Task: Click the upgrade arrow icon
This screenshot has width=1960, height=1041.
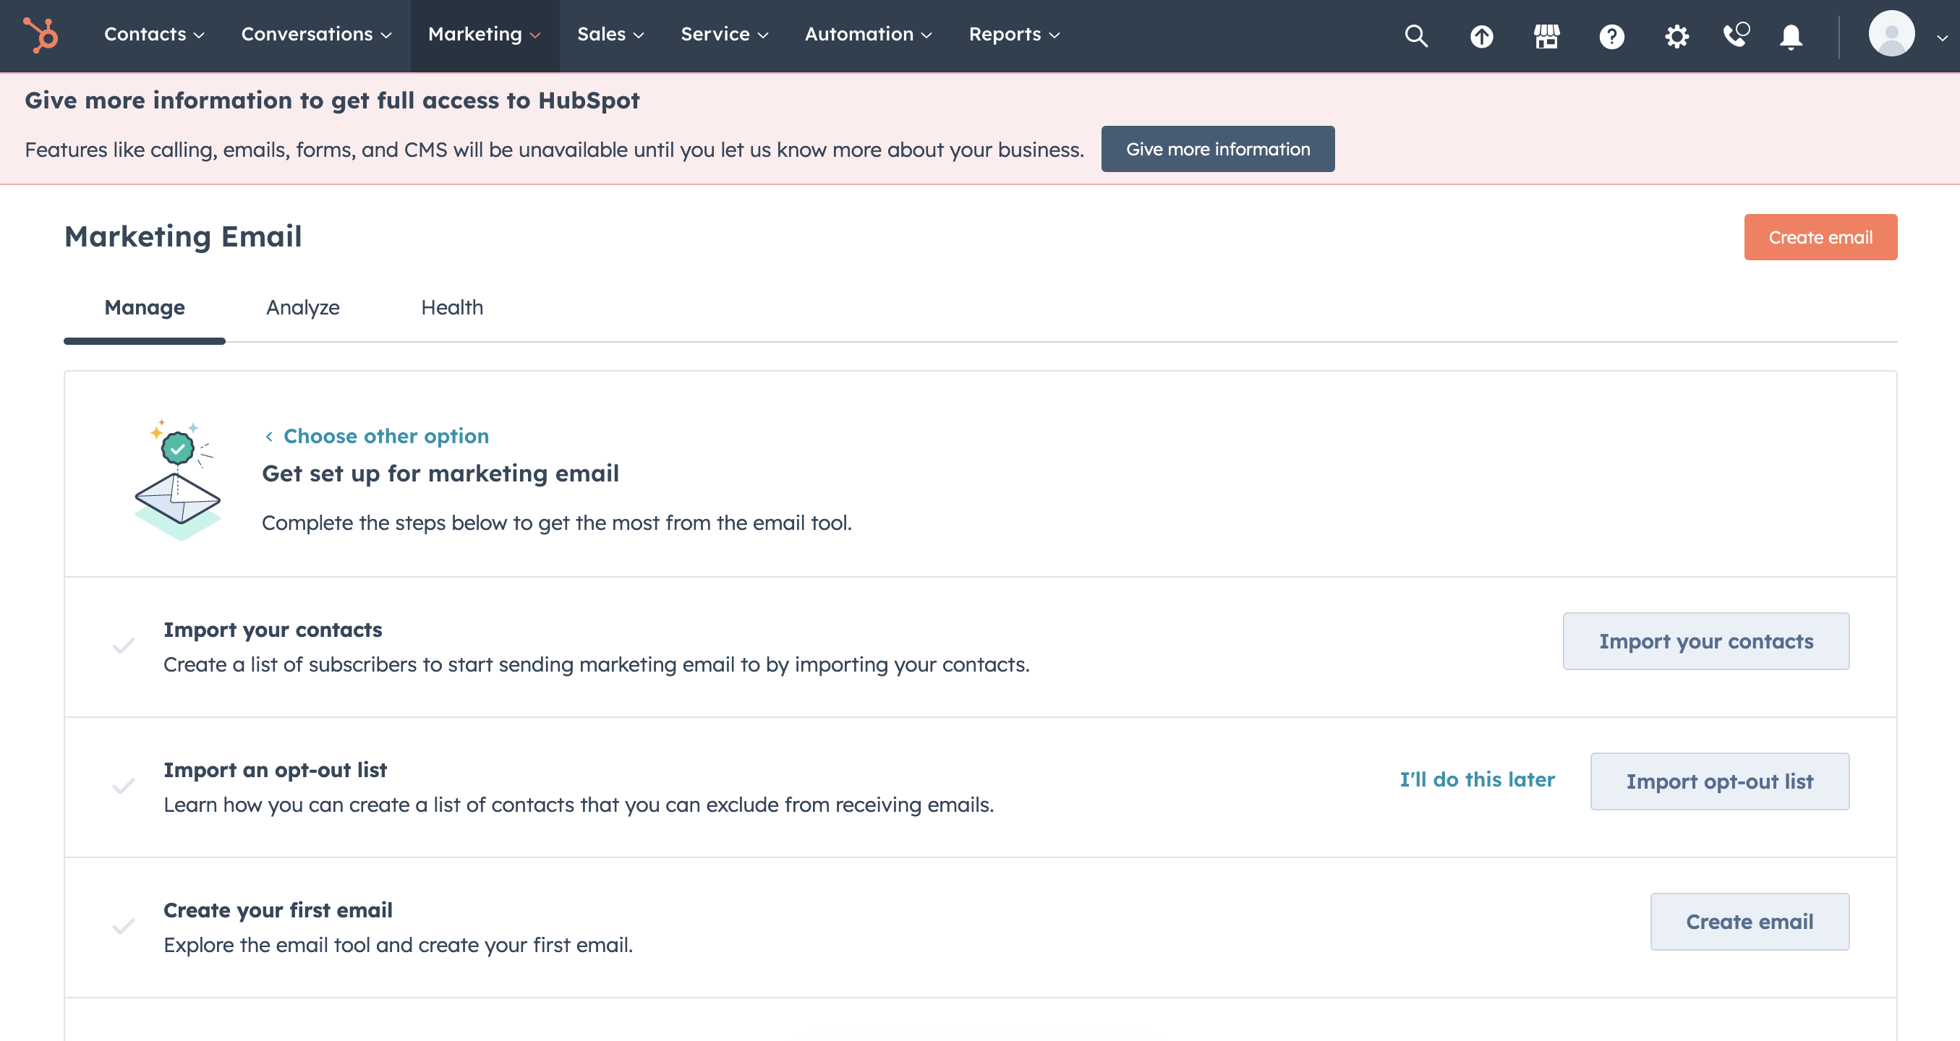Action: (1480, 35)
